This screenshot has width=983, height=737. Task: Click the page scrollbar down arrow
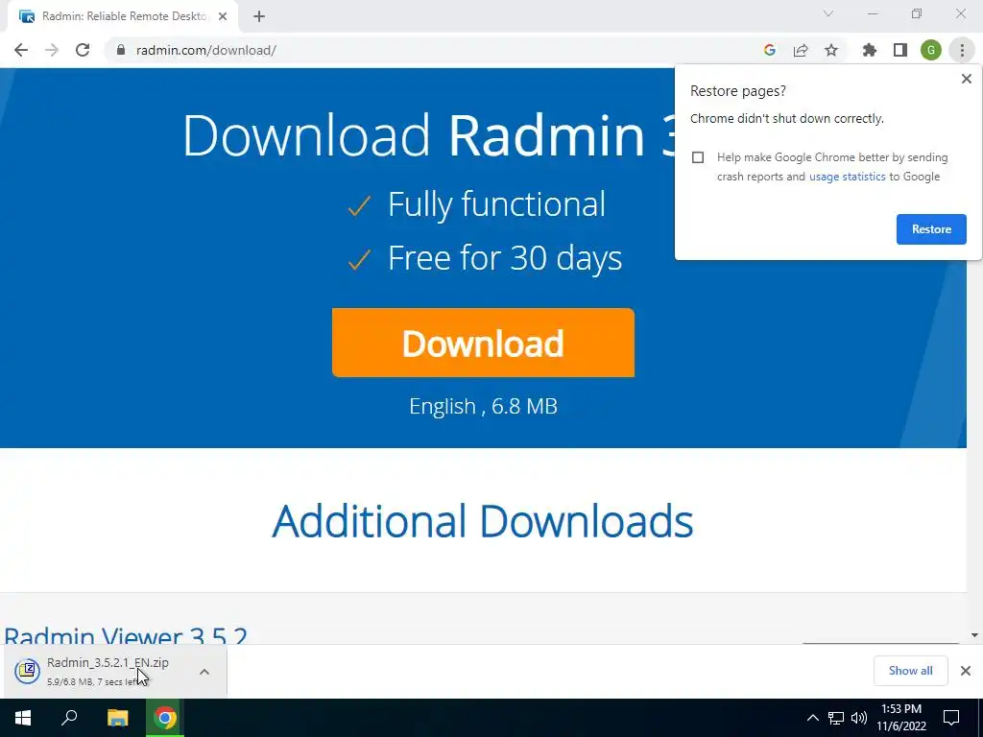pyautogui.click(x=974, y=635)
